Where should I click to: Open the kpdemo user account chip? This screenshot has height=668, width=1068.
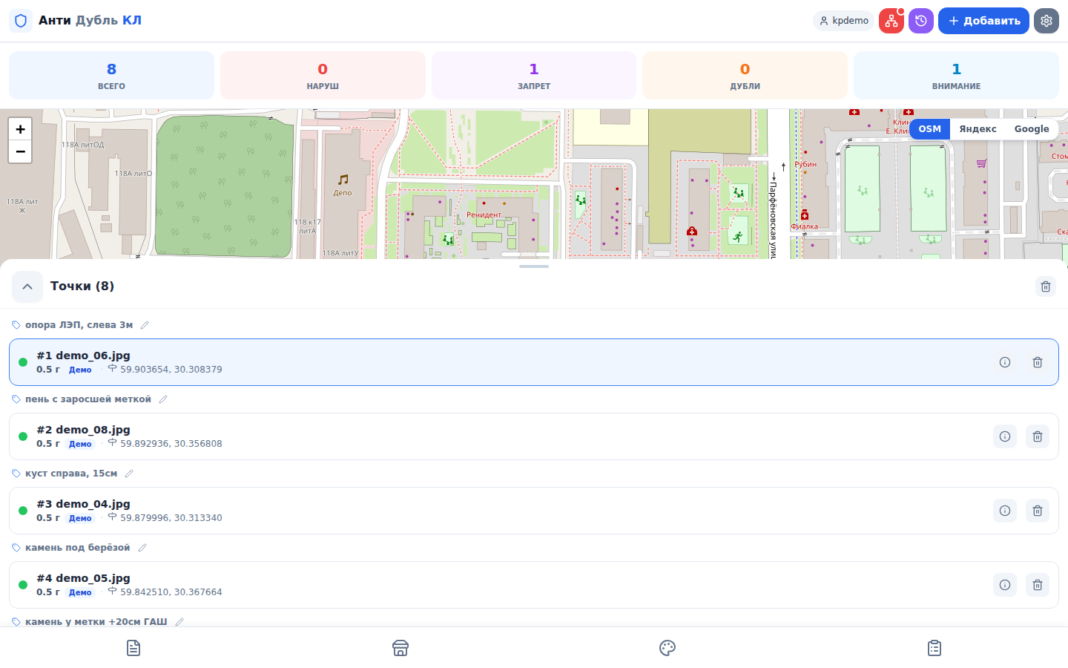pyautogui.click(x=844, y=21)
